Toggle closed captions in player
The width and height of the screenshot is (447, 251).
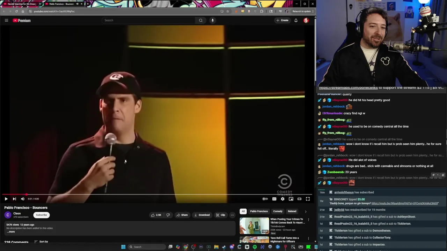click(274, 199)
